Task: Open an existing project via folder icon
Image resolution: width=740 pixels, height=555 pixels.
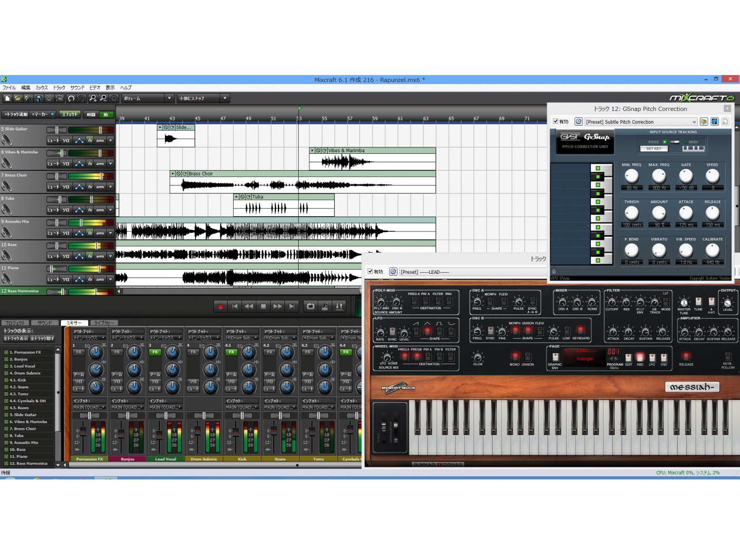Action: tap(17, 98)
